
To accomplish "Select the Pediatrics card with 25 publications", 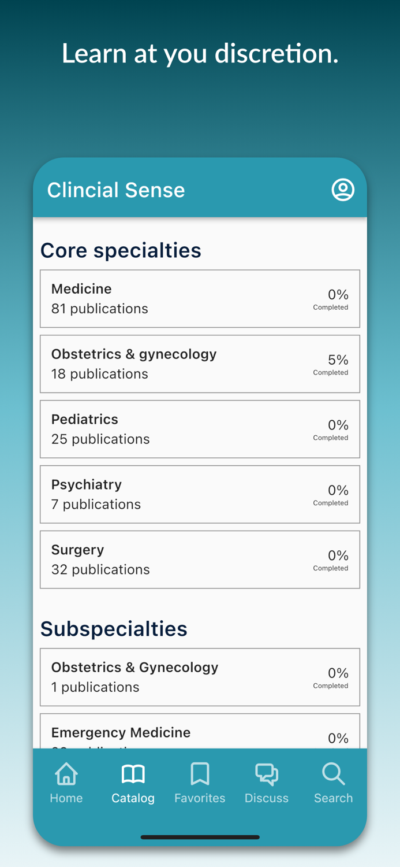I will pyautogui.click(x=200, y=429).
